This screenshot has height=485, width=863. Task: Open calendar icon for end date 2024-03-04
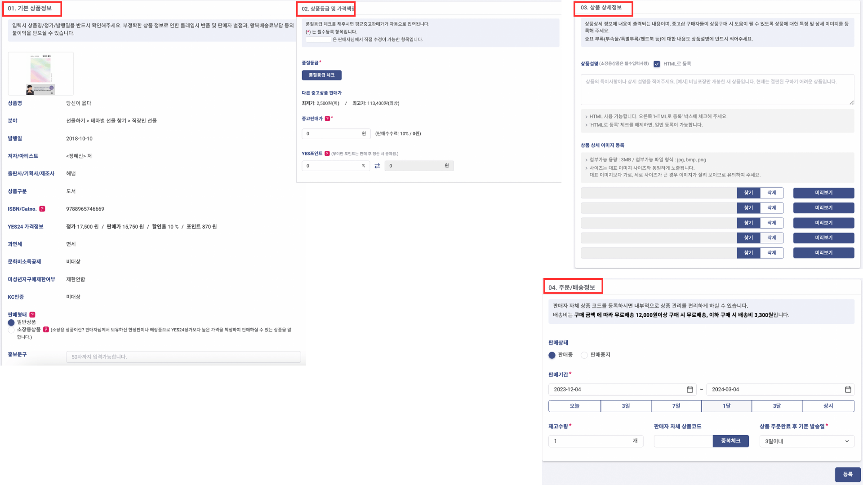[x=848, y=389]
